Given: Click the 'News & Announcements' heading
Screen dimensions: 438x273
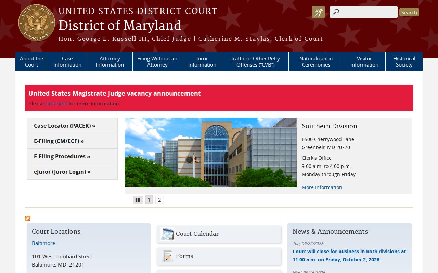Looking at the screenshot, I should pos(330,231).
